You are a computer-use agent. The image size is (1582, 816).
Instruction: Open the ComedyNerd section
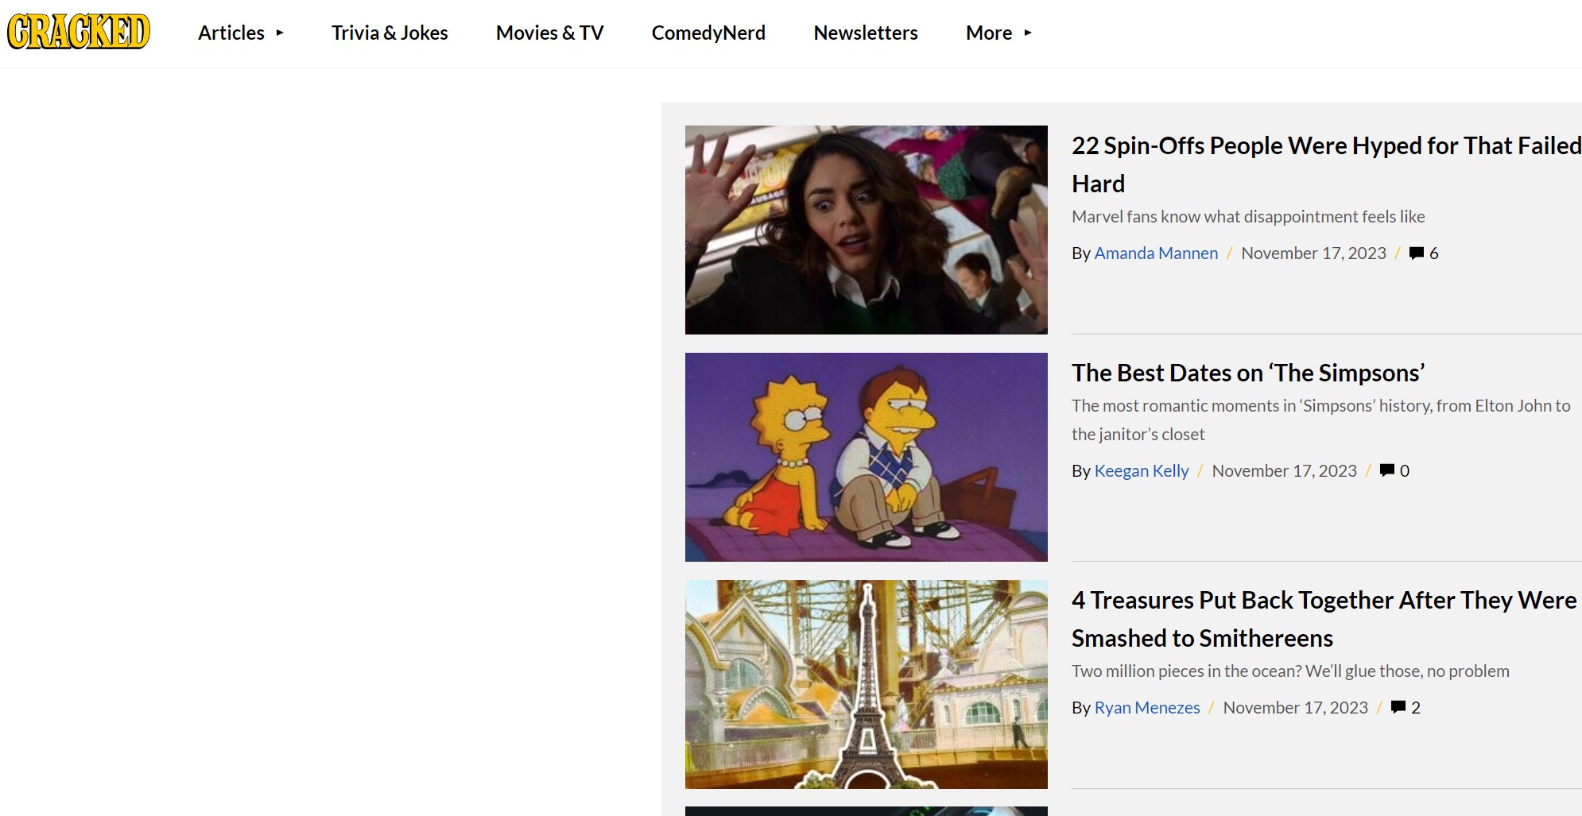click(x=708, y=33)
